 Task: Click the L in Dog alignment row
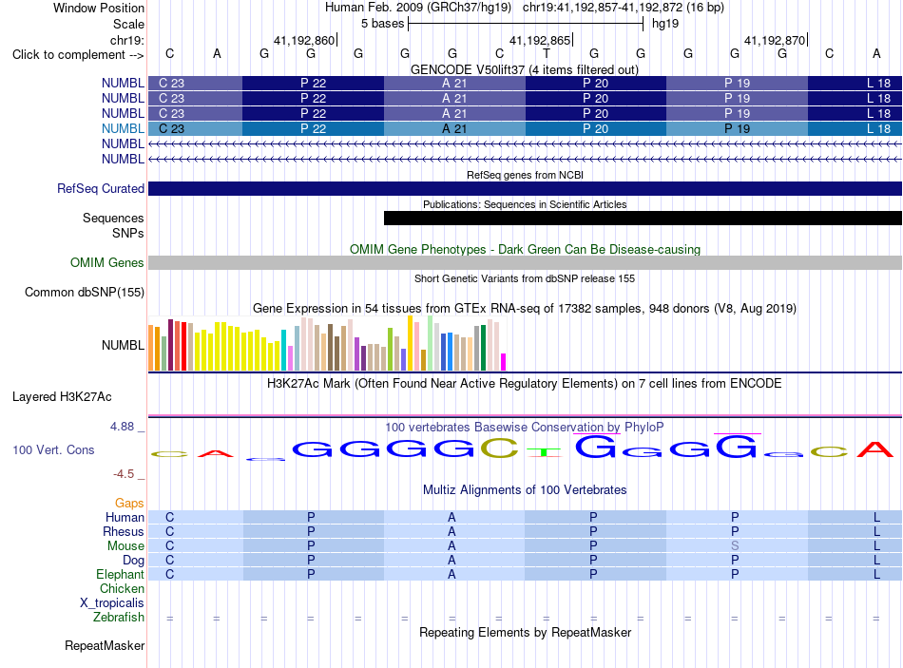pyautogui.click(x=876, y=561)
